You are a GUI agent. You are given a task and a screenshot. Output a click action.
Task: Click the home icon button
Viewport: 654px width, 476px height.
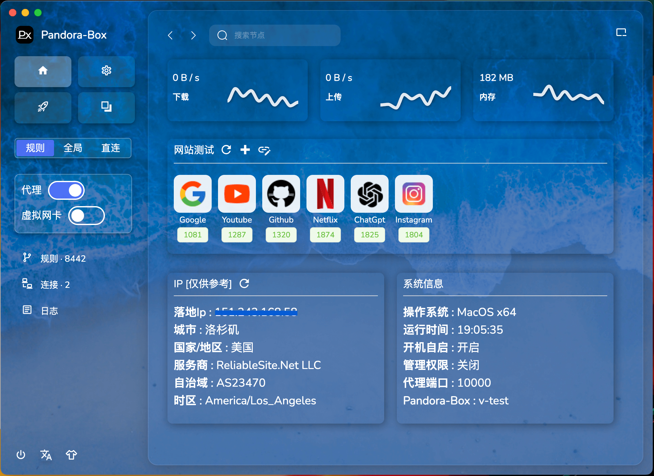[x=43, y=71]
